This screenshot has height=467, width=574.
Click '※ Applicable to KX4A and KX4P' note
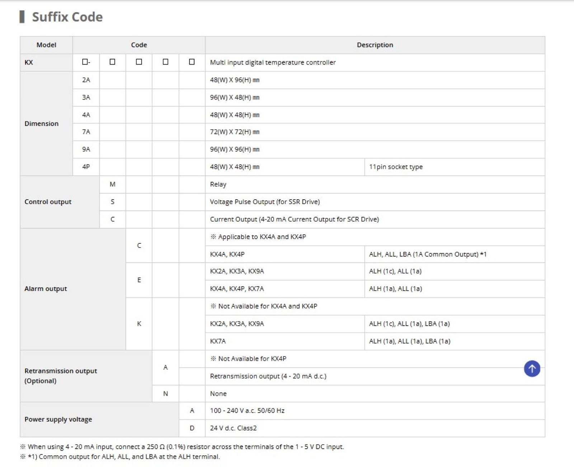point(258,237)
